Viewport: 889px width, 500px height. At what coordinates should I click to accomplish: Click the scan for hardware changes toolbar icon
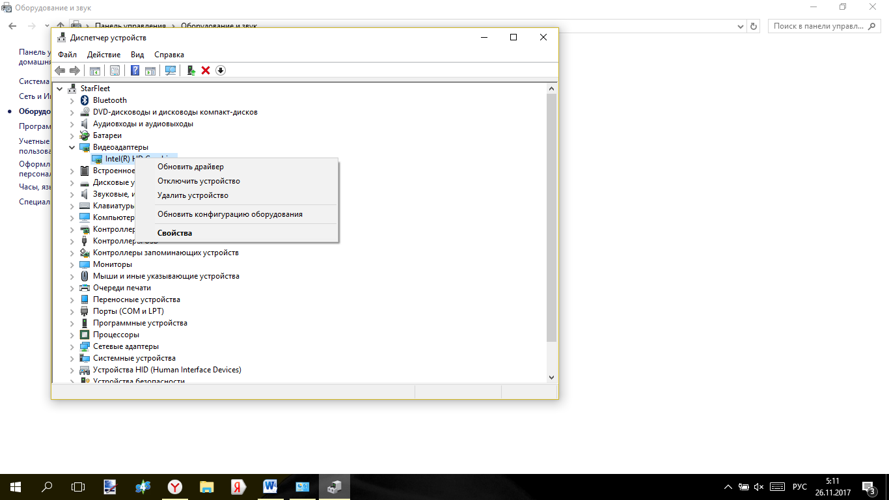pyautogui.click(x=171, y=70)
